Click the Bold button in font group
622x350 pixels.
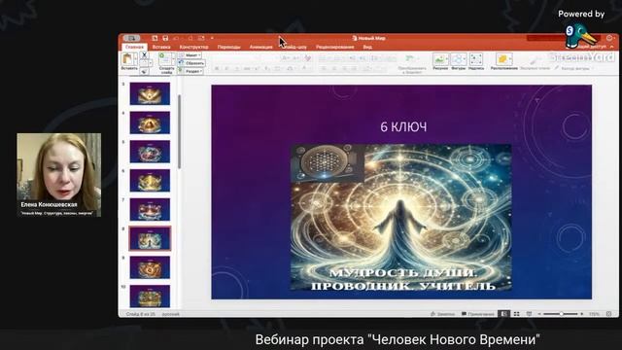coord(217,69)
